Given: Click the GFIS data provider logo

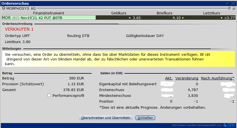Looking at the screenshot, I should [229, 125].
